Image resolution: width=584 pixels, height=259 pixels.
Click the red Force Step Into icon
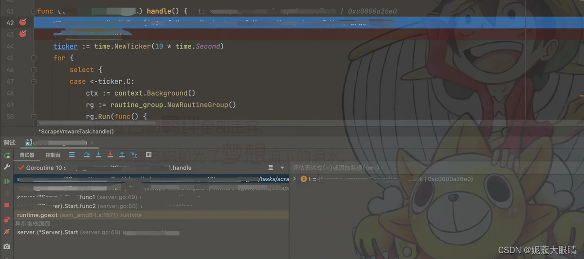110,155
